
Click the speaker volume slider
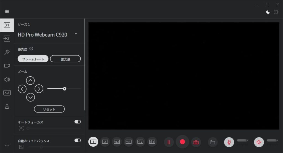(x=272, y=140)
